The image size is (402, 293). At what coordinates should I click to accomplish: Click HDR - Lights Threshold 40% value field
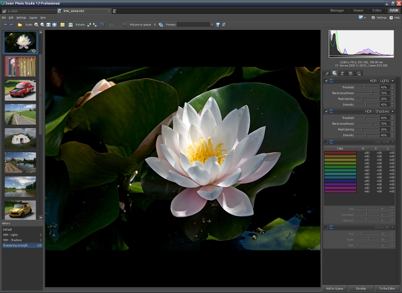(x=385, y=87)
